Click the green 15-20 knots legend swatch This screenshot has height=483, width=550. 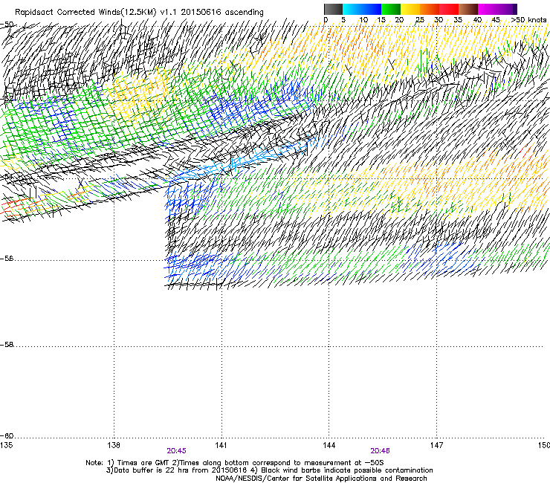[391, 9]
